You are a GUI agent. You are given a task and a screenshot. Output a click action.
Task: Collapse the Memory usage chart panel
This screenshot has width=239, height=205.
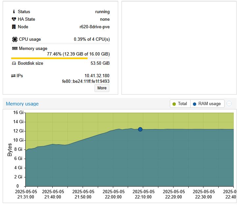tap(229, 103)
